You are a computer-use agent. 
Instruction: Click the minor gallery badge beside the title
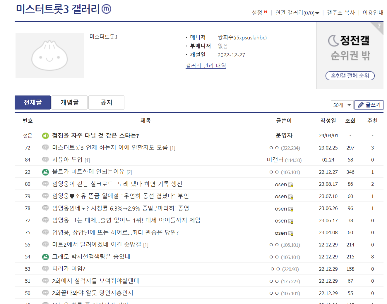(x=106, y=9)
